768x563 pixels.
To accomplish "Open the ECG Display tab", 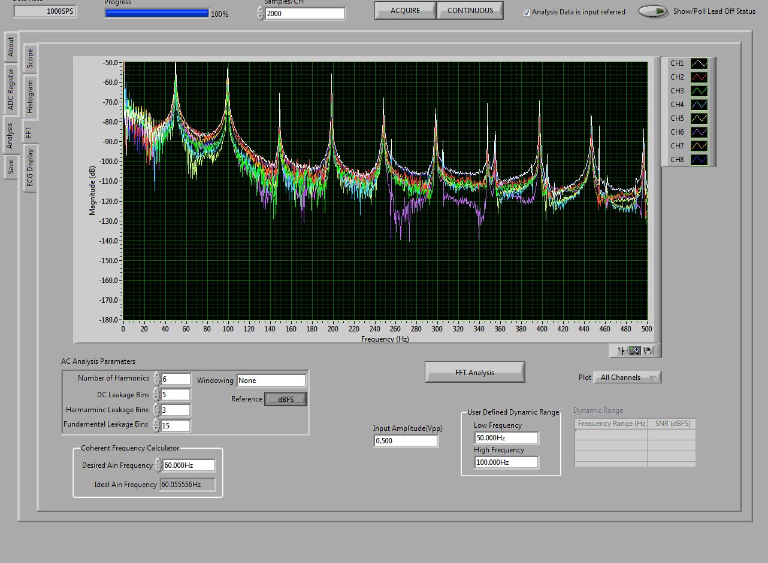I will 30,168.
